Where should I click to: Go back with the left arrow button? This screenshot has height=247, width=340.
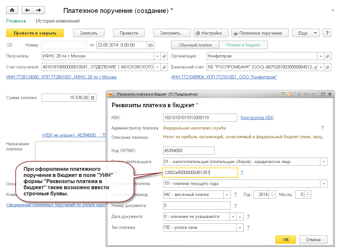pyautogui.click(x=27, y=10)
